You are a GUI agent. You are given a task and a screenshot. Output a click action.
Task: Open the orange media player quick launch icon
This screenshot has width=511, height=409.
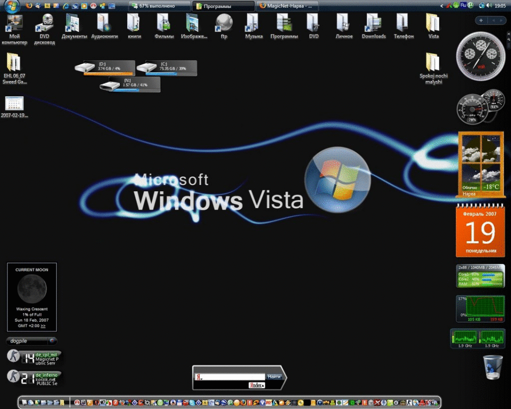pyautogui.click(x=84, y=6)
